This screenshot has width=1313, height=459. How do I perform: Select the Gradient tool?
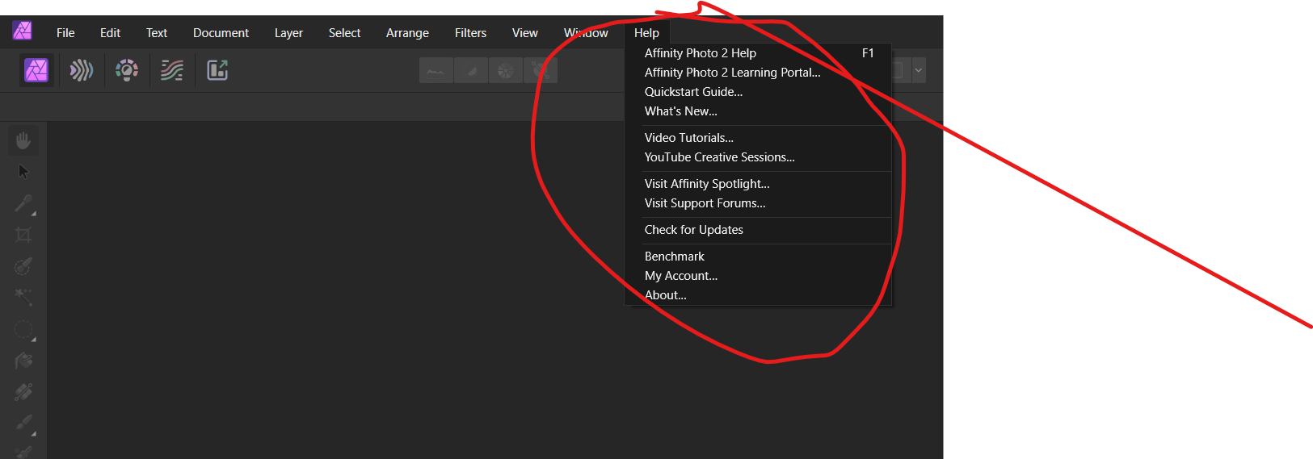point(23,392)
